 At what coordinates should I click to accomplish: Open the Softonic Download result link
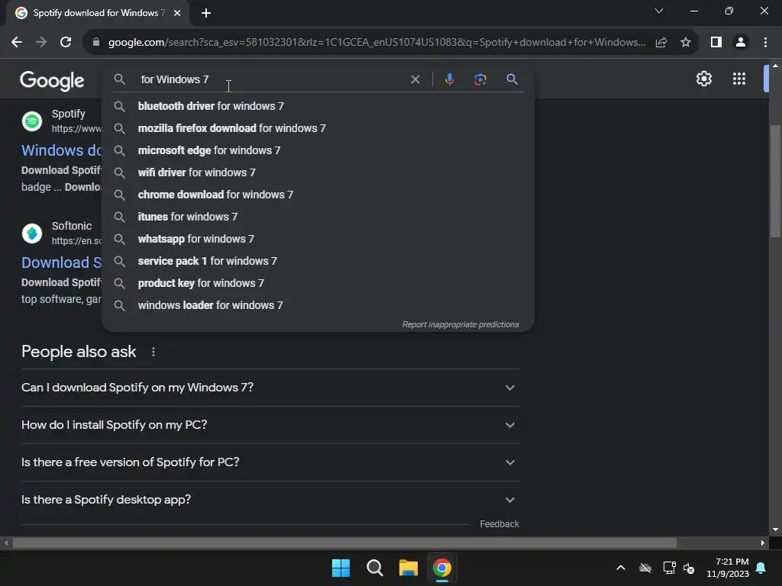[x=61, y=262]
